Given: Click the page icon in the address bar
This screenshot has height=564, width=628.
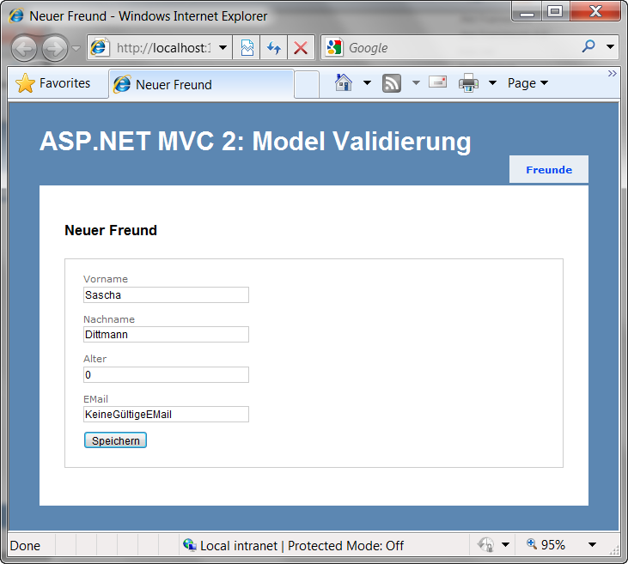Looking at the screenshot, I should click(99, 47).
